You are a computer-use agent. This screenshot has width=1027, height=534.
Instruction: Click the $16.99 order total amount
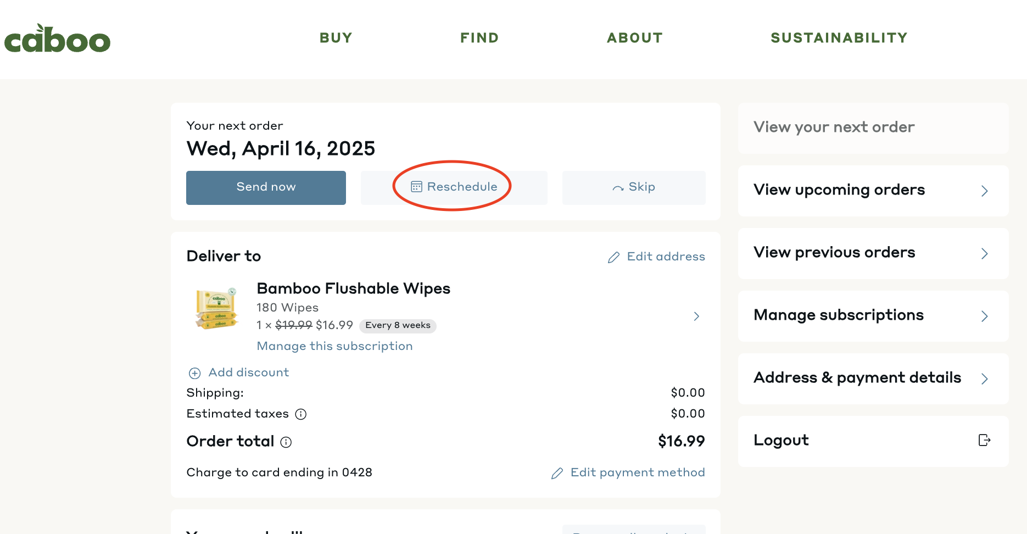682,441
